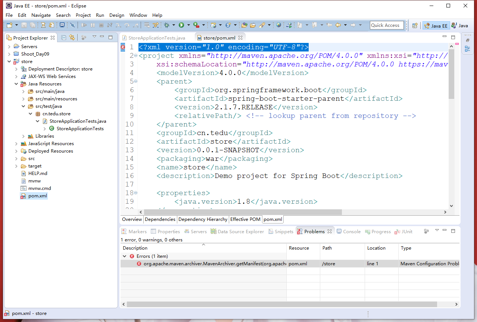Click the Suspend (pause) debug icon
The image size is (477, 322).
click(93, 25)
